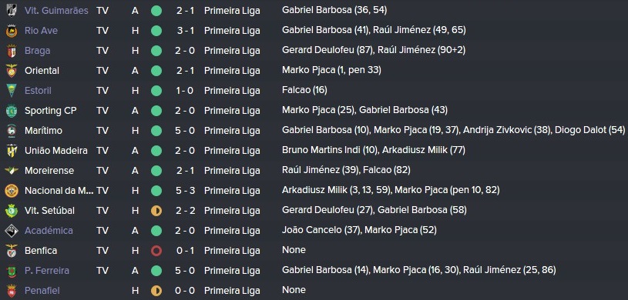The image size is (628, 300).
Task: Click the Benfica club badge
Action: [x=12, y=251]
